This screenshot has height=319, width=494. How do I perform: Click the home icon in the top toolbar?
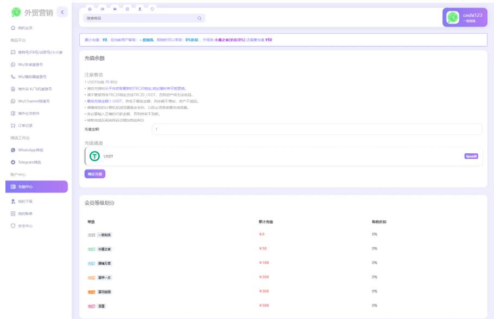tap(90, 9)
